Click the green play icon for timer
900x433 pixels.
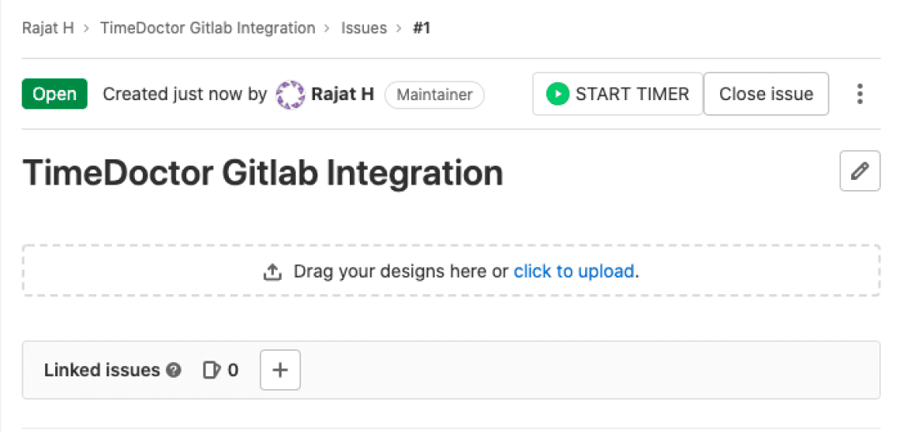(557, 95)
